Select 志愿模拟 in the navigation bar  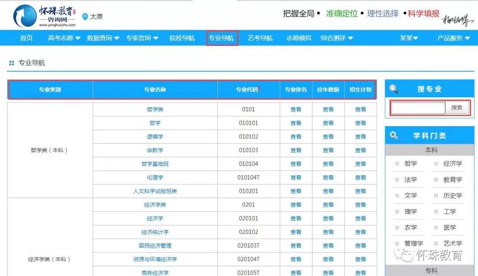click(299, 38)
